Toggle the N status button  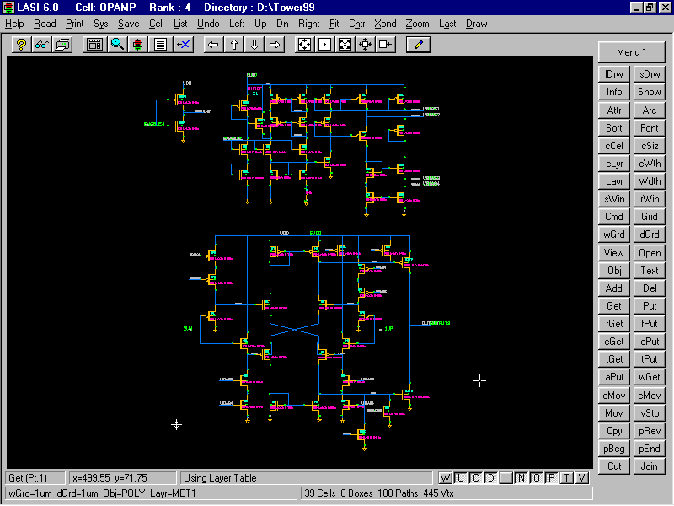pyautogui.click(x=521, y=479)
